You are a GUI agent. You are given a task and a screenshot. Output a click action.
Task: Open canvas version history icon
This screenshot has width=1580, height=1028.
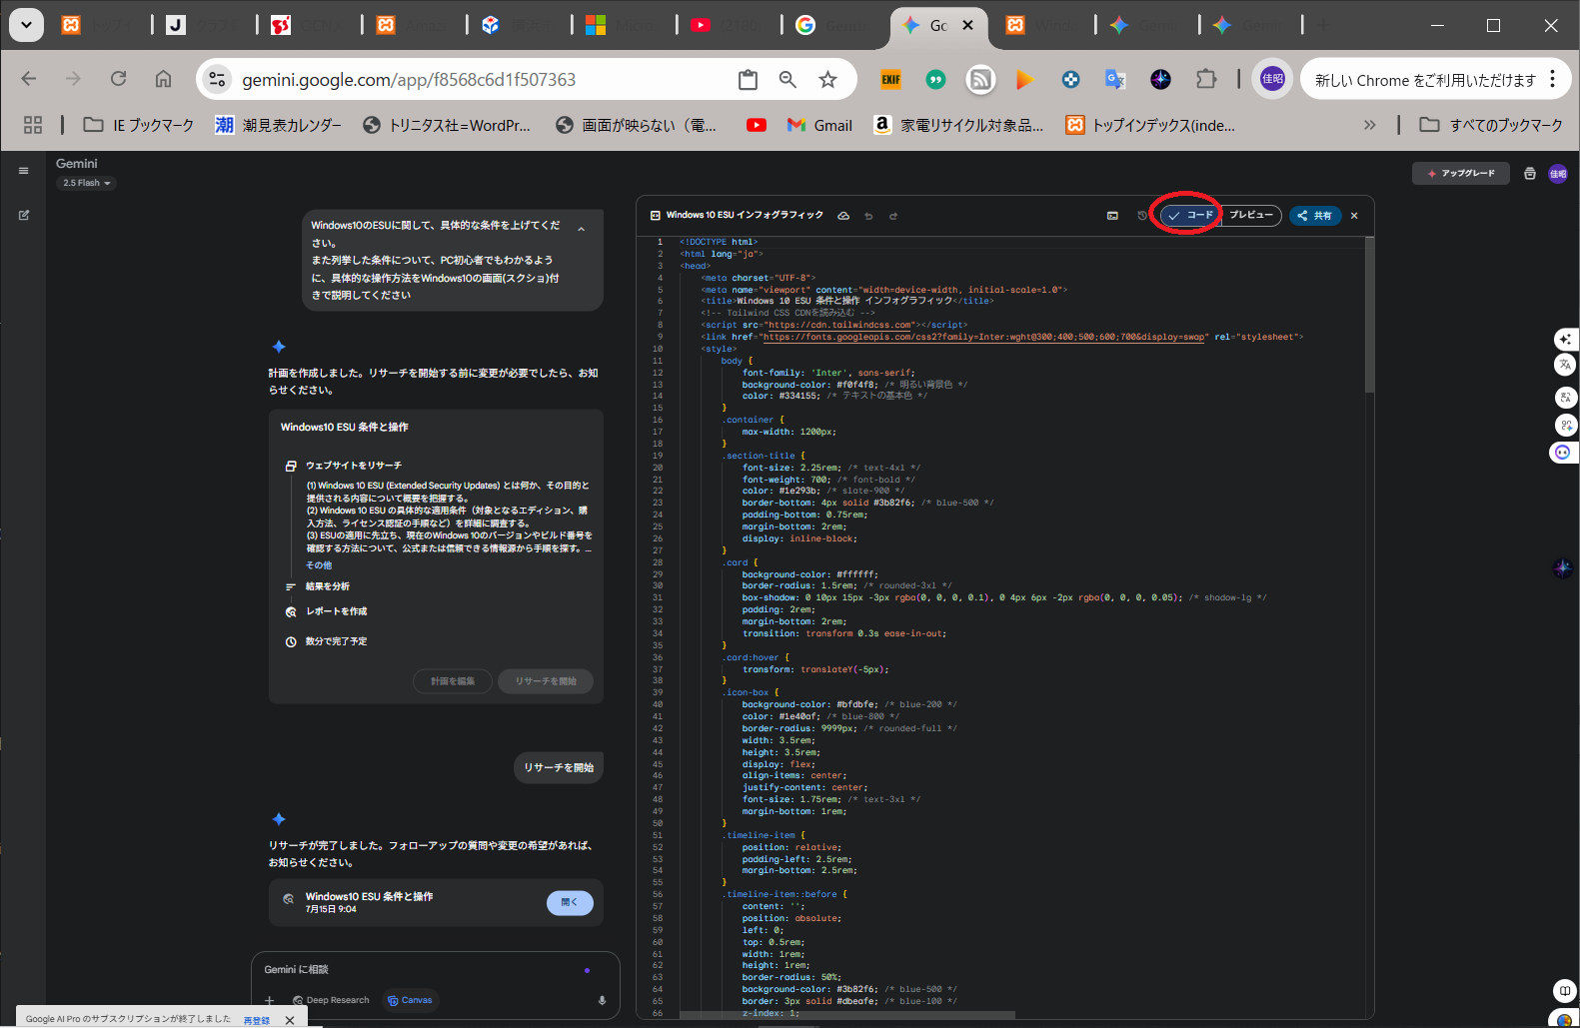point(1142,216)
